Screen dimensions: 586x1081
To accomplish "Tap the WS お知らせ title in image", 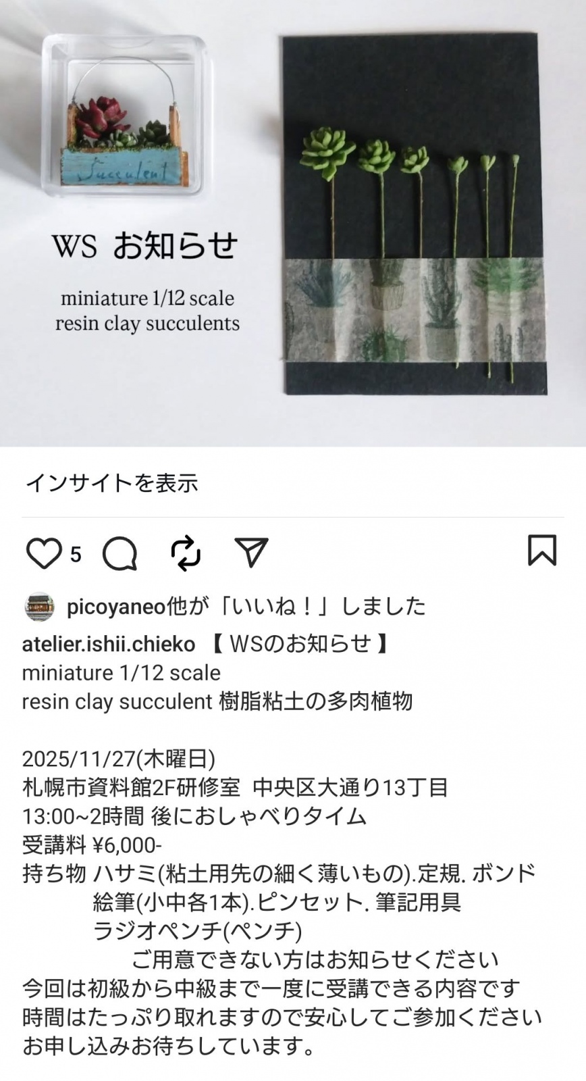I will point(145,245).
